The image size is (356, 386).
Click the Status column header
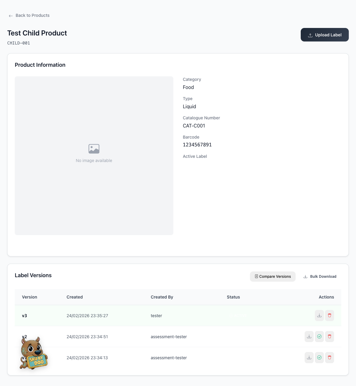(x=233, y=297)
